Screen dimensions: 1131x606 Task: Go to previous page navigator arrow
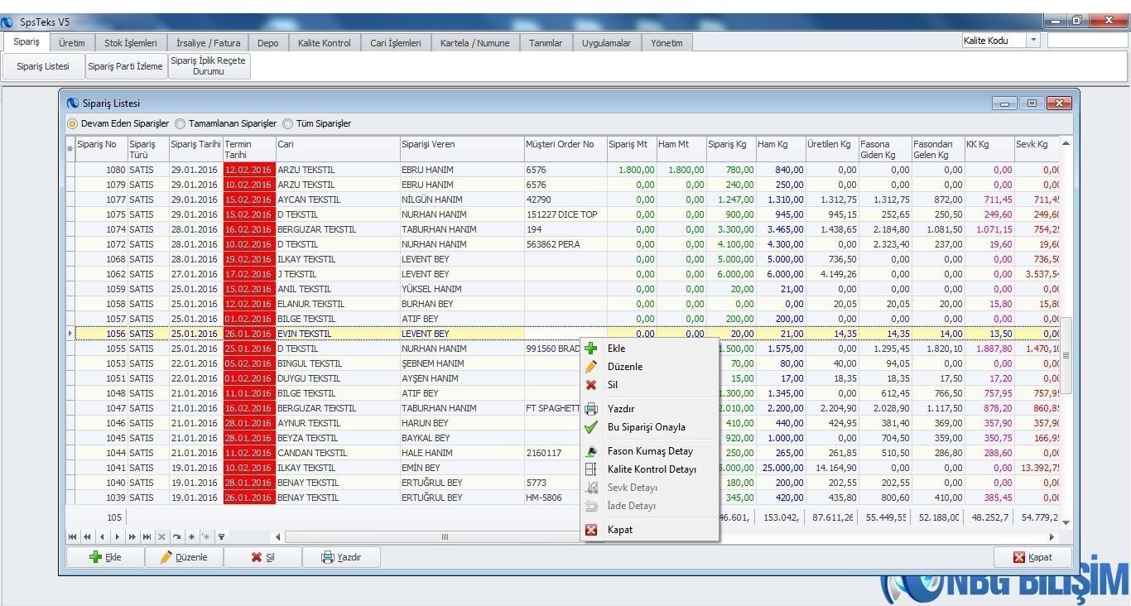[87, 536]
